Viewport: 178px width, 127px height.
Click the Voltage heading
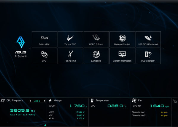(58, 100)
